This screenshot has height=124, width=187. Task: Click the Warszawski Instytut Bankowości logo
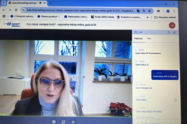(12, 24)
